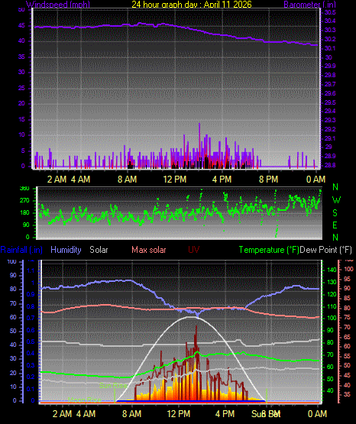Click '95' on the dew point axis
The height and width of the screenshot is (424, 356).
click(347, 279)
